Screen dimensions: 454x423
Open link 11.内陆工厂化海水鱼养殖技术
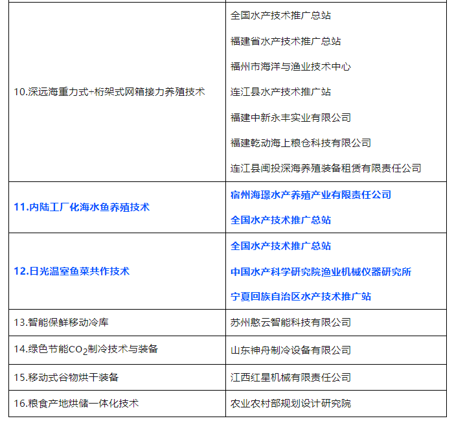coord(82,207)
